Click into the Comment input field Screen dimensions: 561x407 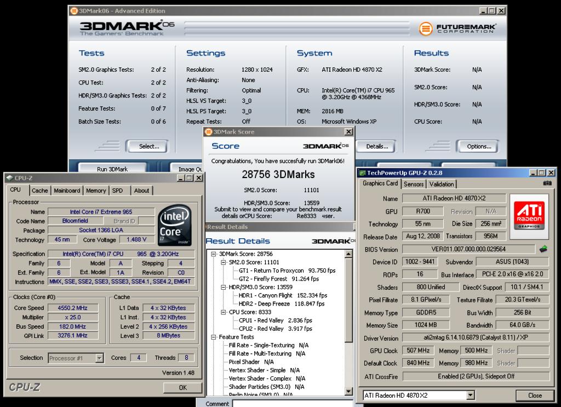[x=293, y=403]
